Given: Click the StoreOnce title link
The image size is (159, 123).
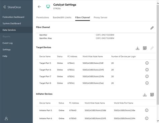Looking at the screenshot, I should coord(14,7).
